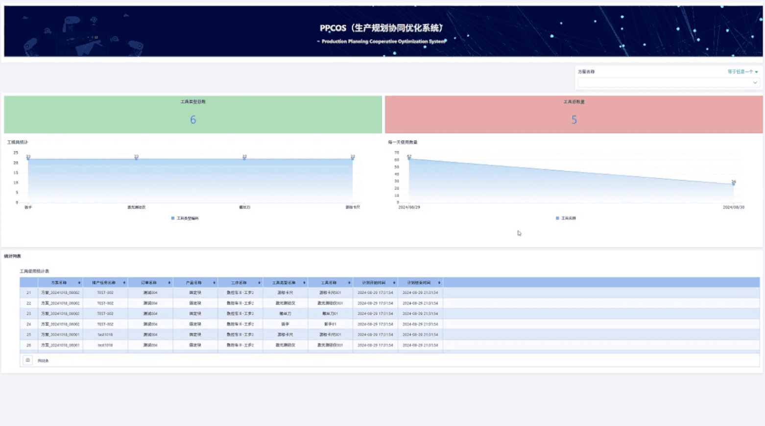Open the column settings icon below the table
Screen dimensions: 765x426
tap(27, 360)
